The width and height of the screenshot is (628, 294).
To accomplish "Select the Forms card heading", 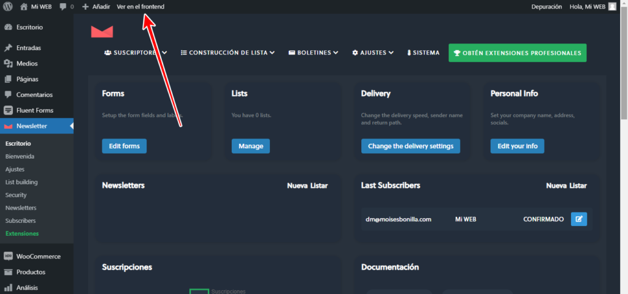I will 113,94.
